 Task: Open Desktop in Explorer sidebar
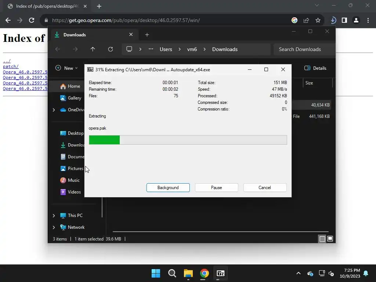pos(72,133)
